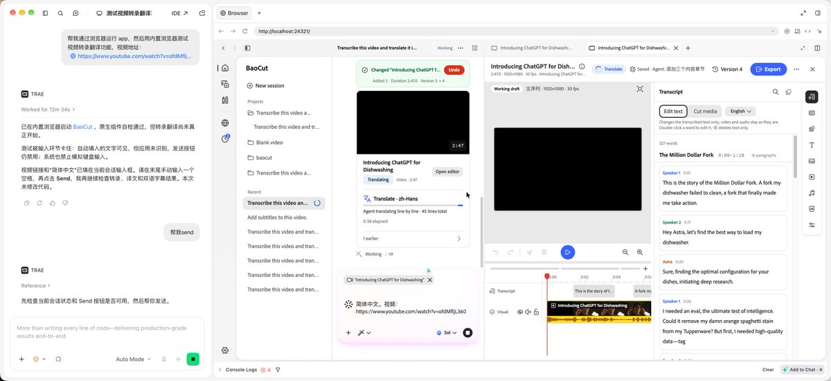Expand the 1 earlier row
Image resolution: width=831 pixels, height=381 pixels.
click(412, 238)
